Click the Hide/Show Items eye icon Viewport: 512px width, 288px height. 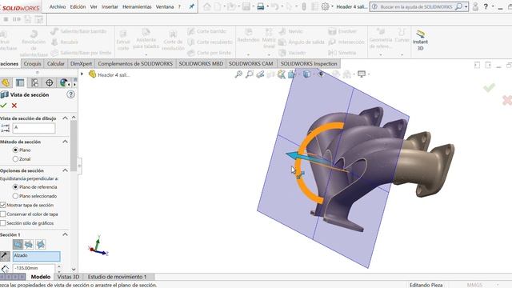coord(322,74)
